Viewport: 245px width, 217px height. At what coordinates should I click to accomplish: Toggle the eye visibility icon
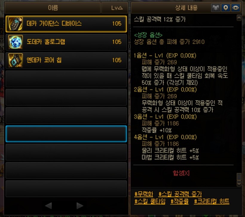point(235,8)
